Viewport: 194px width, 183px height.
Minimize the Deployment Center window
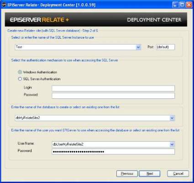coord(175,5)
